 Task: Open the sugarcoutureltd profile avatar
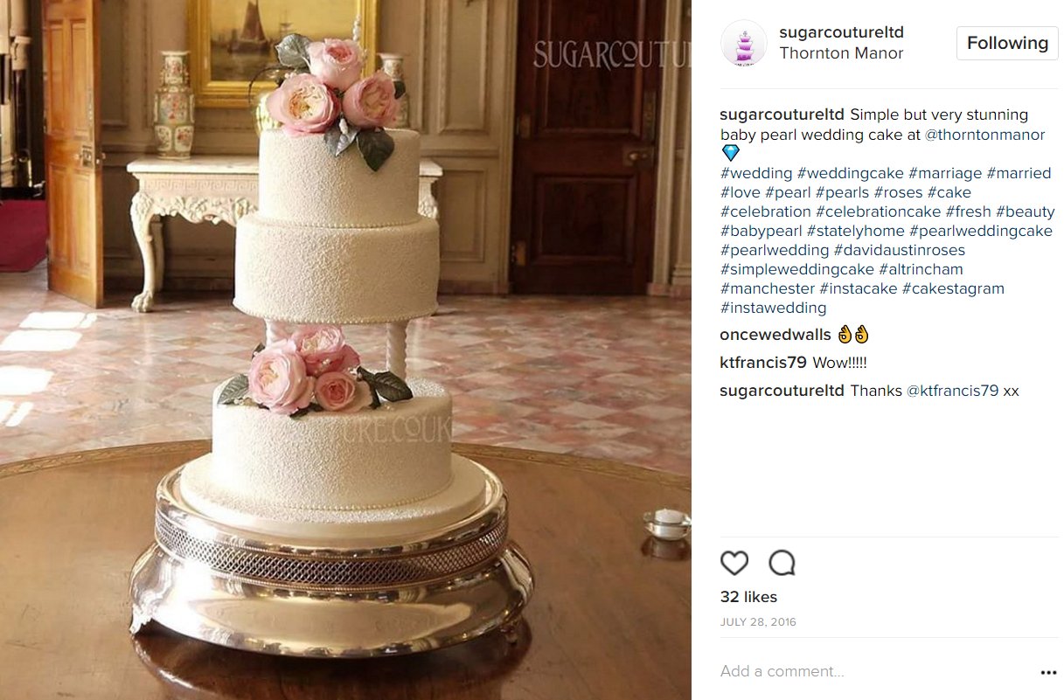coord(743,43)
